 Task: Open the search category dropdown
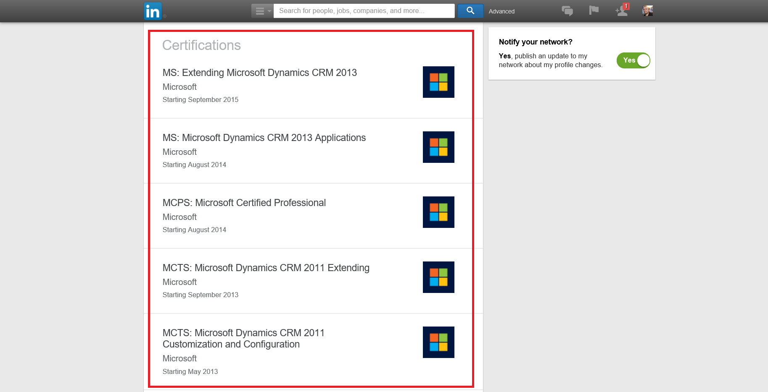pyautogui.click(x=262, y=11)
